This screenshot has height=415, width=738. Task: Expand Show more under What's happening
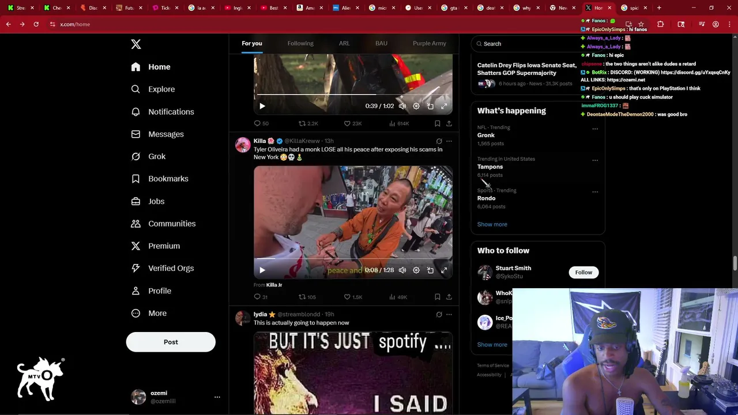(x=492, y=224)
